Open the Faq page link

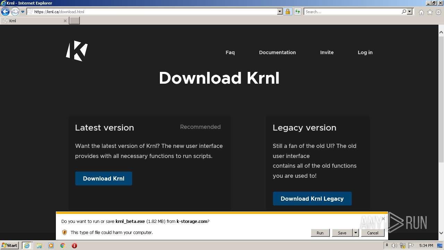click(x=230, y=52)
